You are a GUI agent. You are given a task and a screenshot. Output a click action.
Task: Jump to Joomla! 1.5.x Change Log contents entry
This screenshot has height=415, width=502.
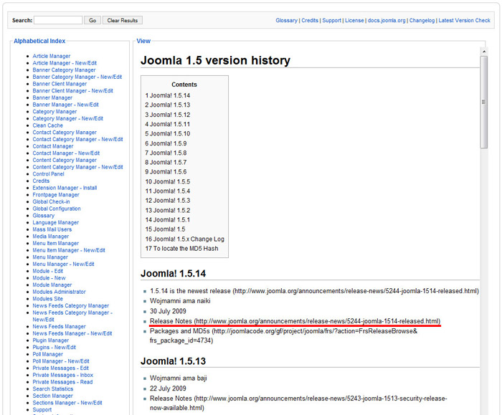coord(185,239)
